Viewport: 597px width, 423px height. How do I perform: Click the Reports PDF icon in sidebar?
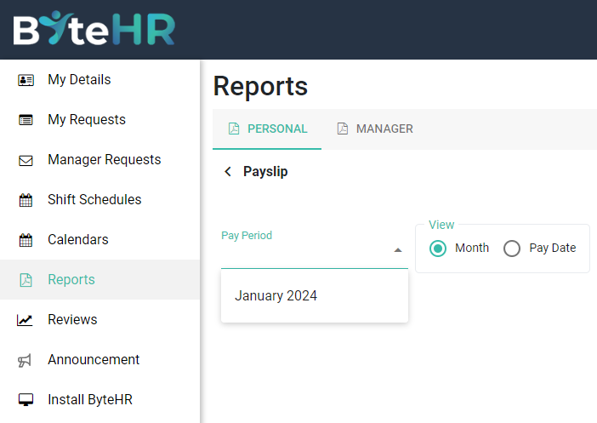[x=26, y=280]
